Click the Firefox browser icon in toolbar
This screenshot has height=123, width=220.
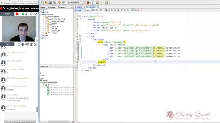pyautogui.click(x=88, y=2)
